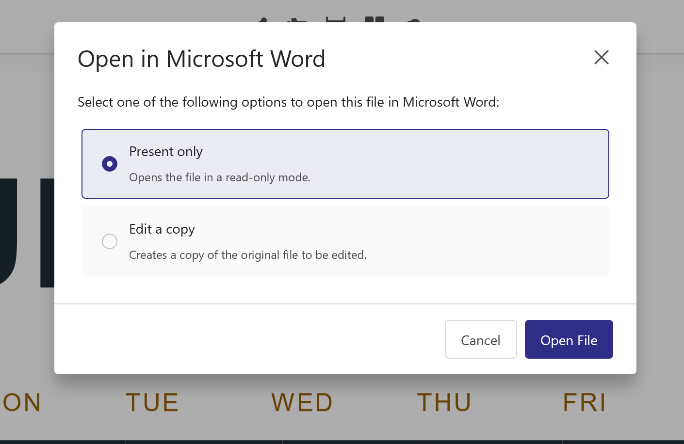Select the Edit a copy radio button
Image resolution: width=684 pixels, height=444 pixels.
110,241
